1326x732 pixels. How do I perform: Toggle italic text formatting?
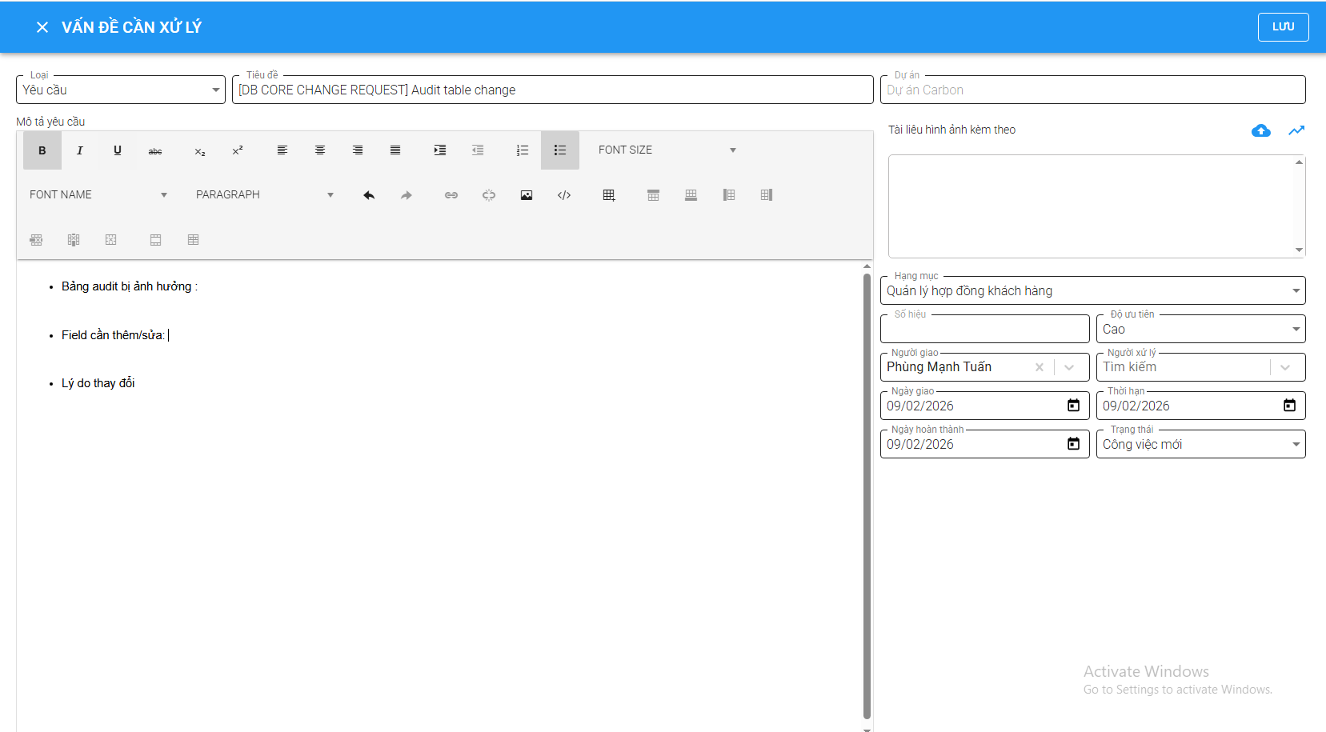tap(80, 150)
